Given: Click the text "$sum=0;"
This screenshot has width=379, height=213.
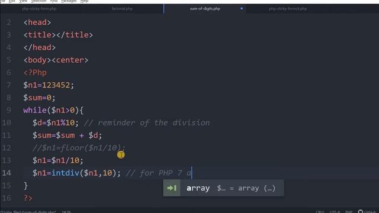Looking at the screenshot, I should coord(40,98).
